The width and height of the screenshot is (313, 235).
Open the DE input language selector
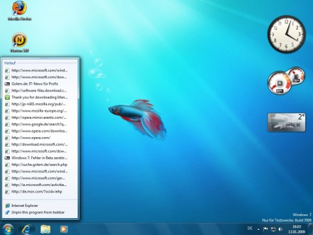[x=250, y=228]
